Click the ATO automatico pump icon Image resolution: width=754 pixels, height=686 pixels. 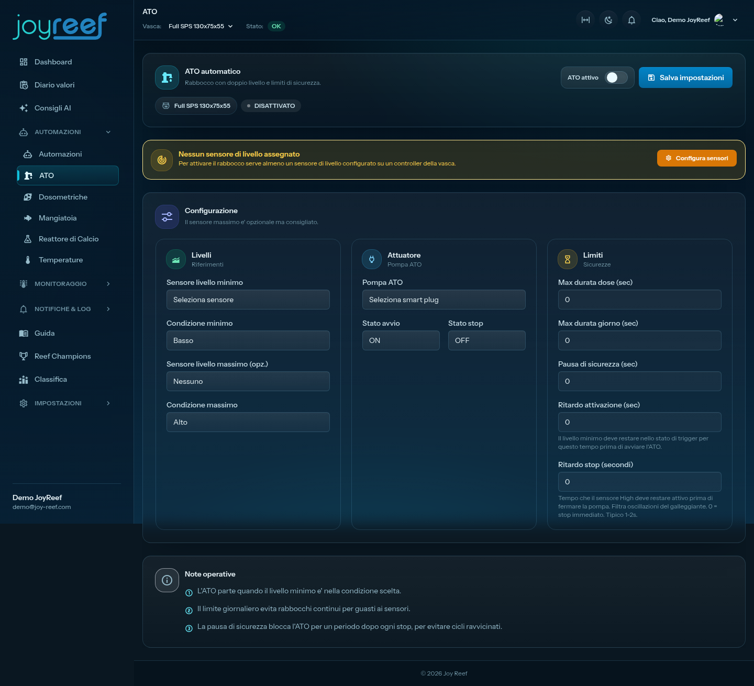pyautogui.click(x=167, y=78)
